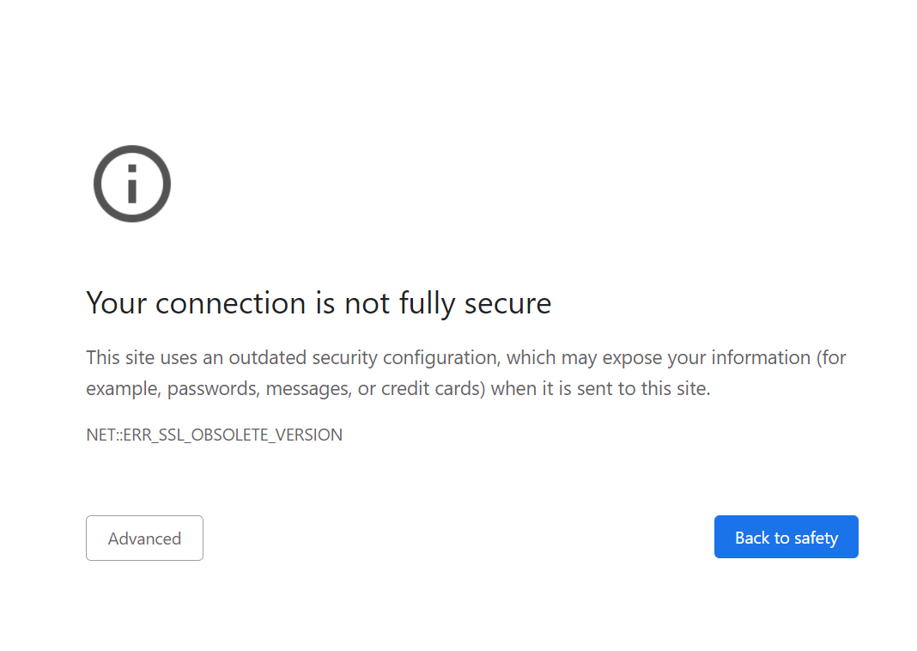Click the NET::ERR_SSL_OBSOLETE_VERSION error code

(x=214, y=435)
